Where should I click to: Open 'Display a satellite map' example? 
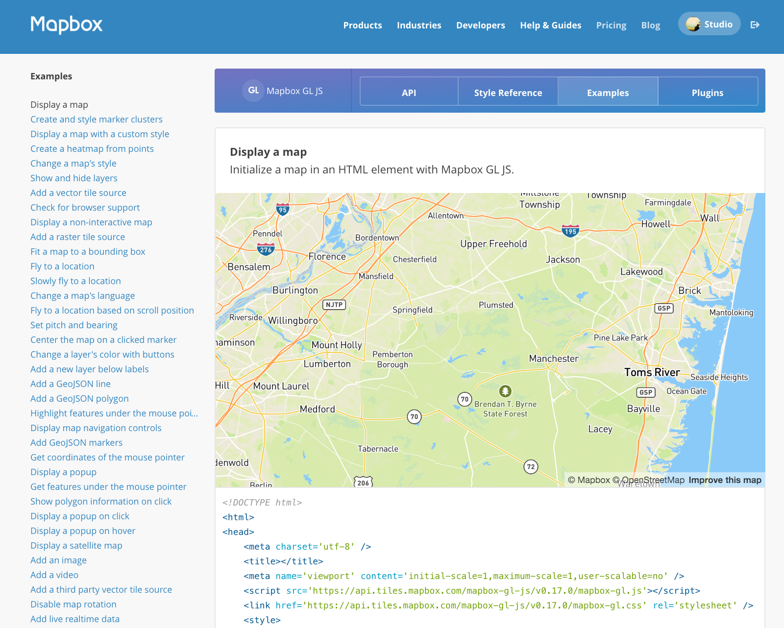point(76,545)
